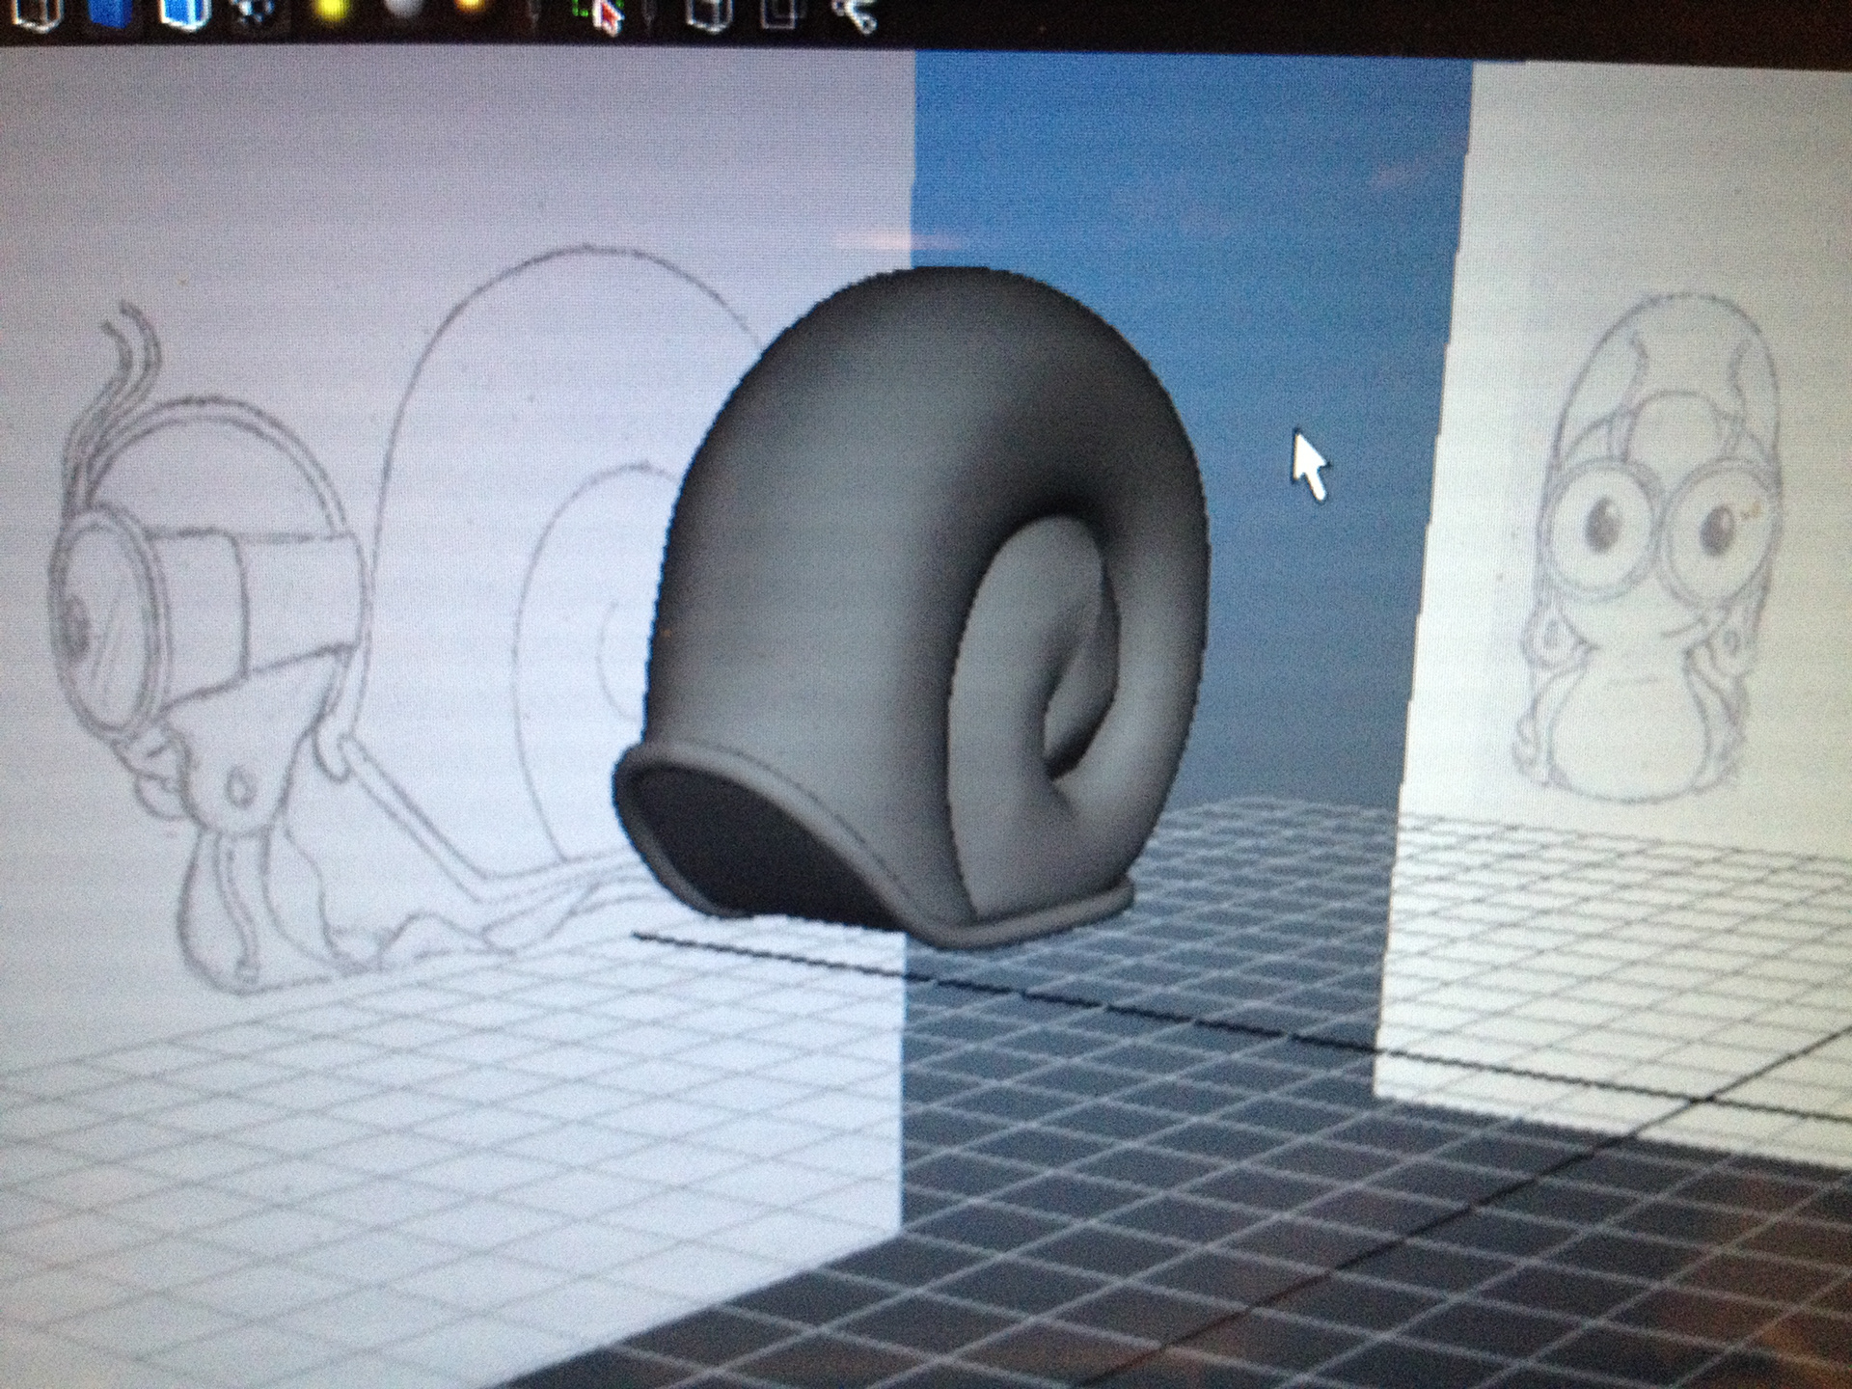Select the blue open-box tool icon
1852x1389 pixels.
click(183, 14)
